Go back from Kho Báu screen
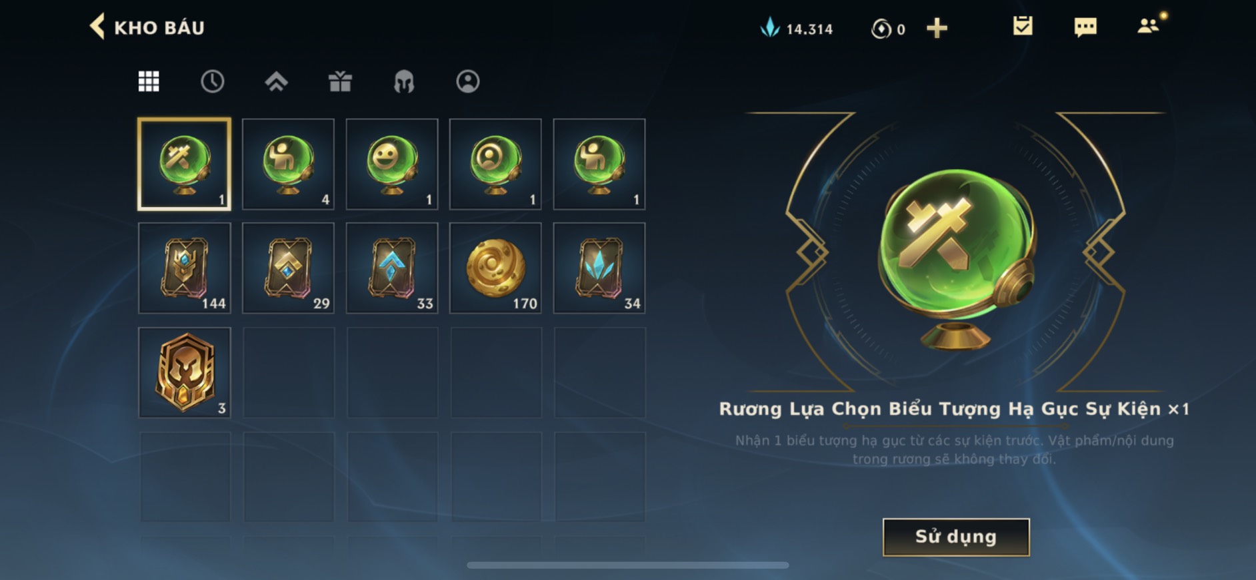Viewport: 1256px width, 580px height. tap(97, 27)
